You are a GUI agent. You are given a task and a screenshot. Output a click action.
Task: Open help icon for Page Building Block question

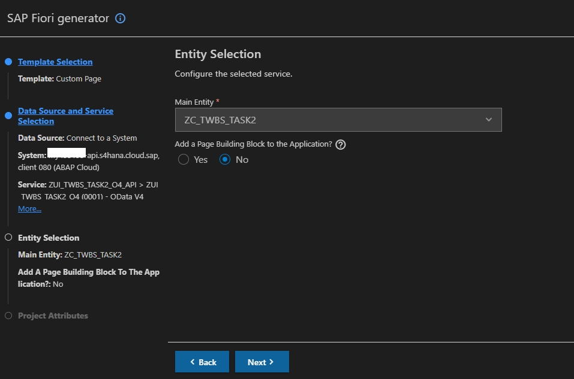pyautogui.click(x=341, y=145)
